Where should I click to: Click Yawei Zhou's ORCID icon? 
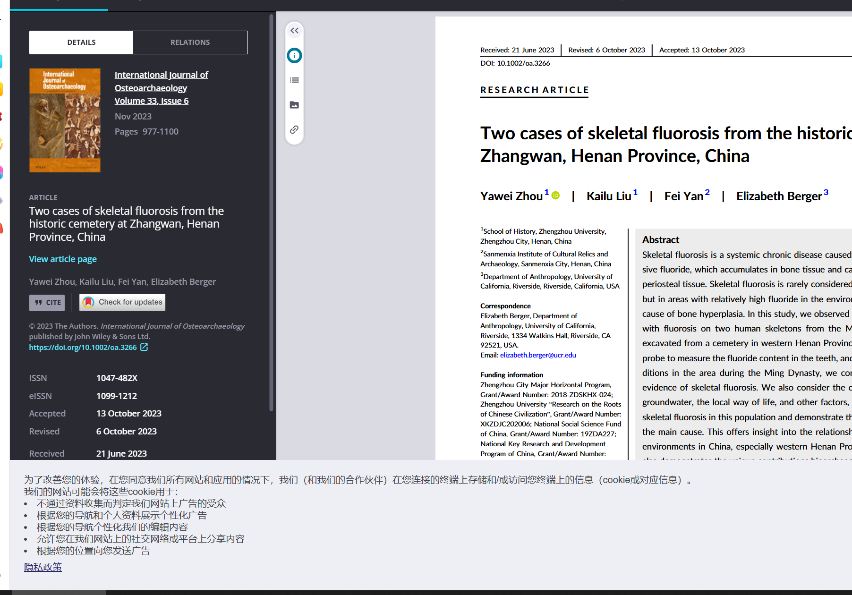(556, 195)
